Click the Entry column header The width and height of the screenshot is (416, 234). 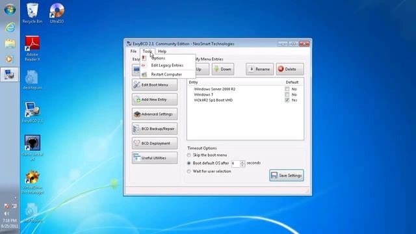pyautogui.click(x=194, y=83)
